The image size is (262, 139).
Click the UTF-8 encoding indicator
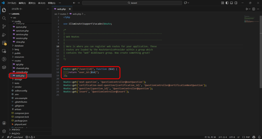(x=232, y=137)
